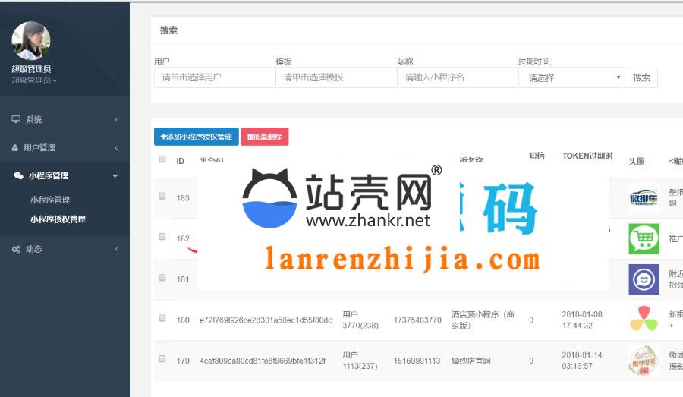Click the chat bubble icon beside 小程序管理

tap(18, 175)
